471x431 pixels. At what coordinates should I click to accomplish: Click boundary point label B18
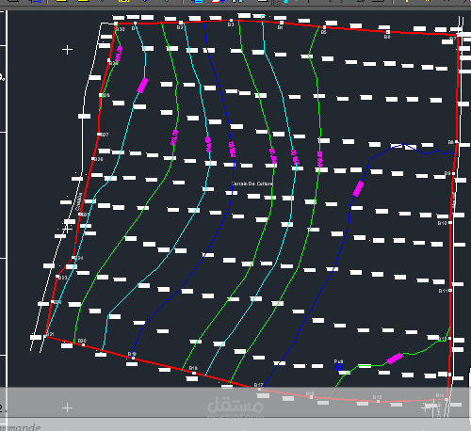point(193,368)
